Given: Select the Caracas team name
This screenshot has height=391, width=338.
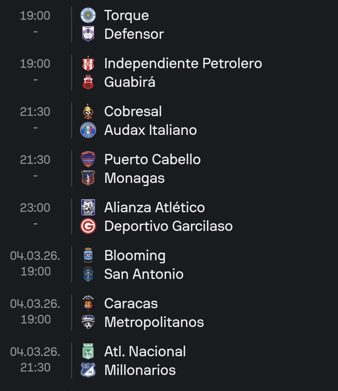Looking at the screenshot, I should tap(131, 304).
